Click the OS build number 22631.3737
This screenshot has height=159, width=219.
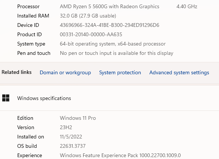pyautogui.click(x=73, y=146)
